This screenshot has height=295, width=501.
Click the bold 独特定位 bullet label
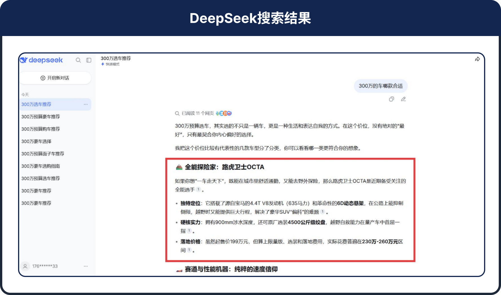(x=190, y=203)
